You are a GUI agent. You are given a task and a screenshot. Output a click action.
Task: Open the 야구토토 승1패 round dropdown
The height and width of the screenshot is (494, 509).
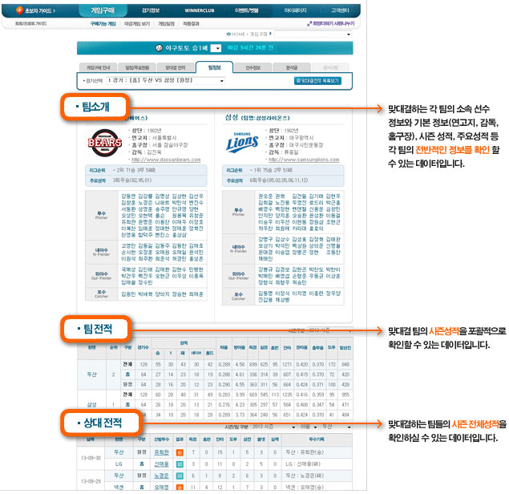[216, 48]
